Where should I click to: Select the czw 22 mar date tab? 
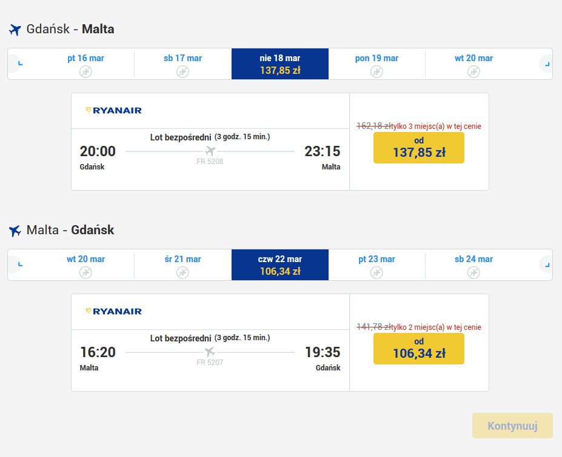[x=280, y=265]
